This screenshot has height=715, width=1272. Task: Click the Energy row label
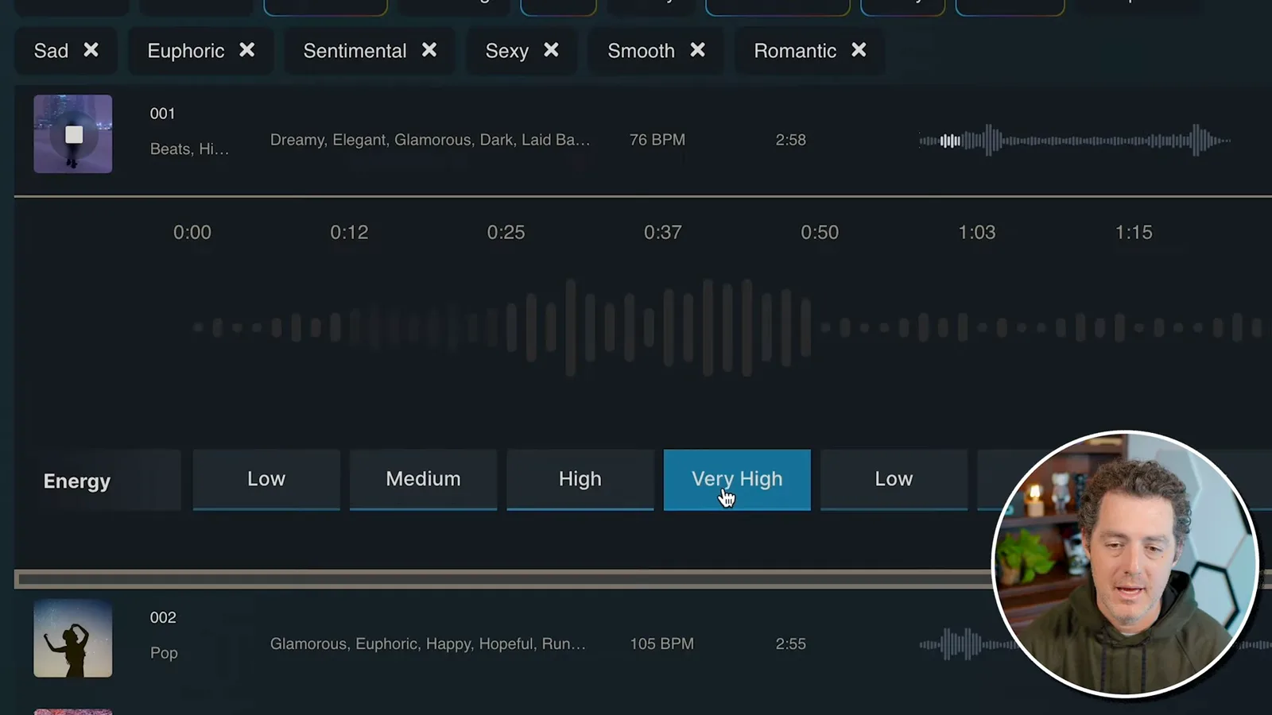click(x=77, y=481)
